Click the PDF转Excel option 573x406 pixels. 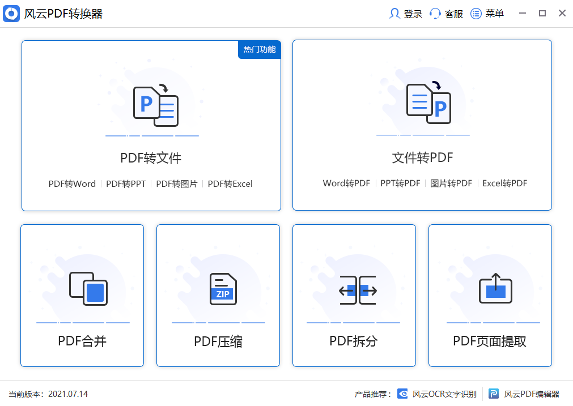click(230, 183)
